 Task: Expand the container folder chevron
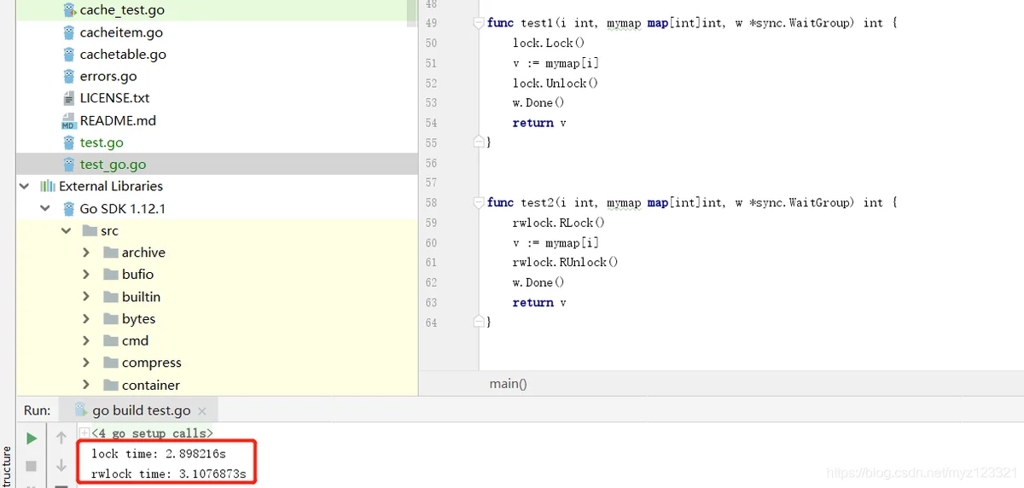click(x=86, y=385)
